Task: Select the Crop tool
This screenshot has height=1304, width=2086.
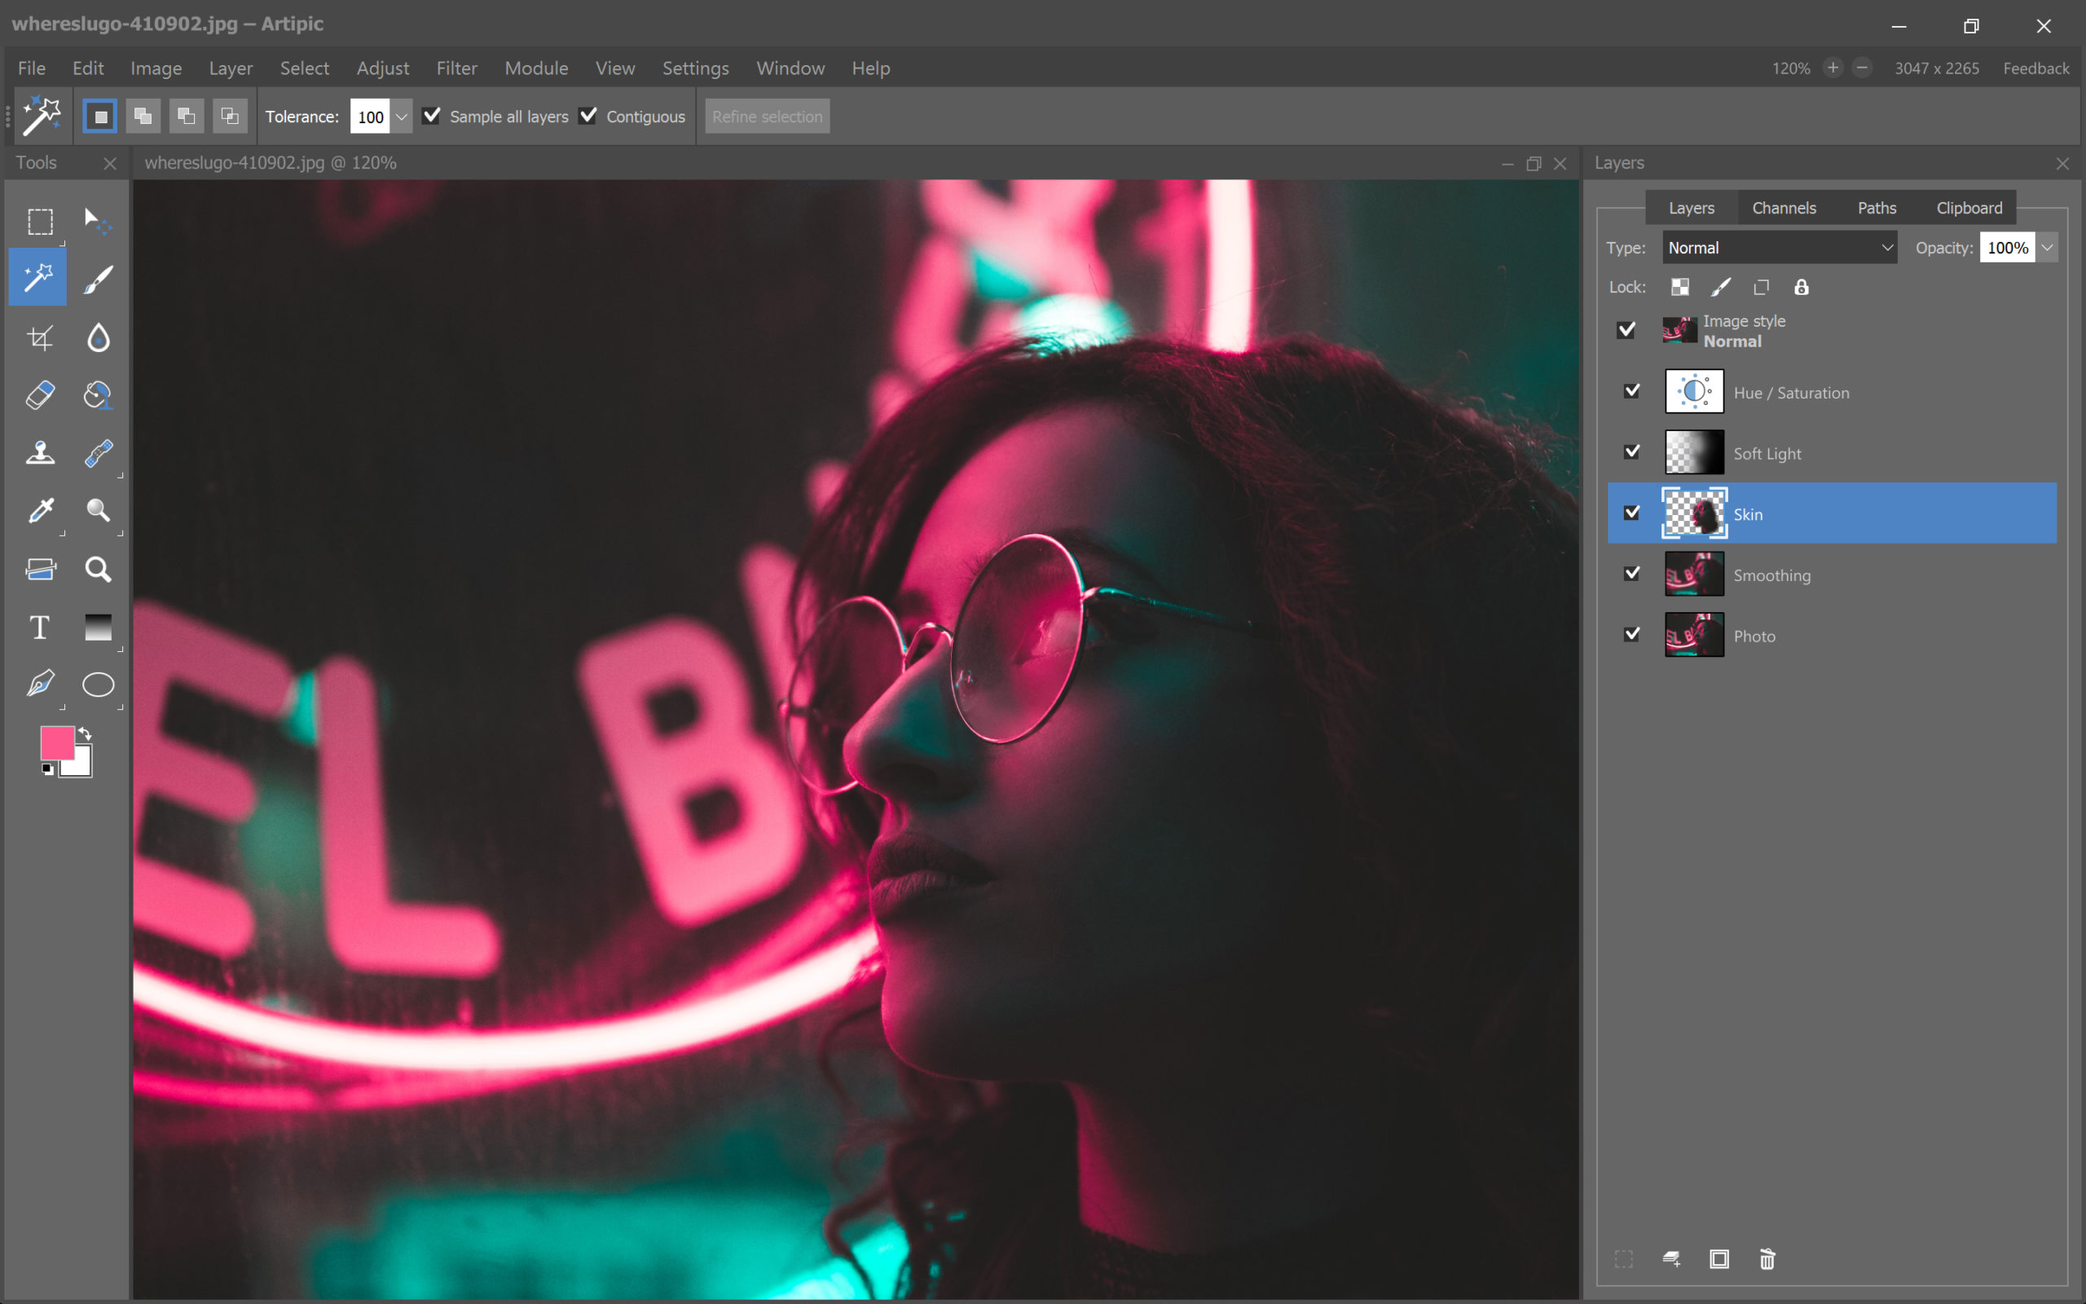Action: coord(40,337)
